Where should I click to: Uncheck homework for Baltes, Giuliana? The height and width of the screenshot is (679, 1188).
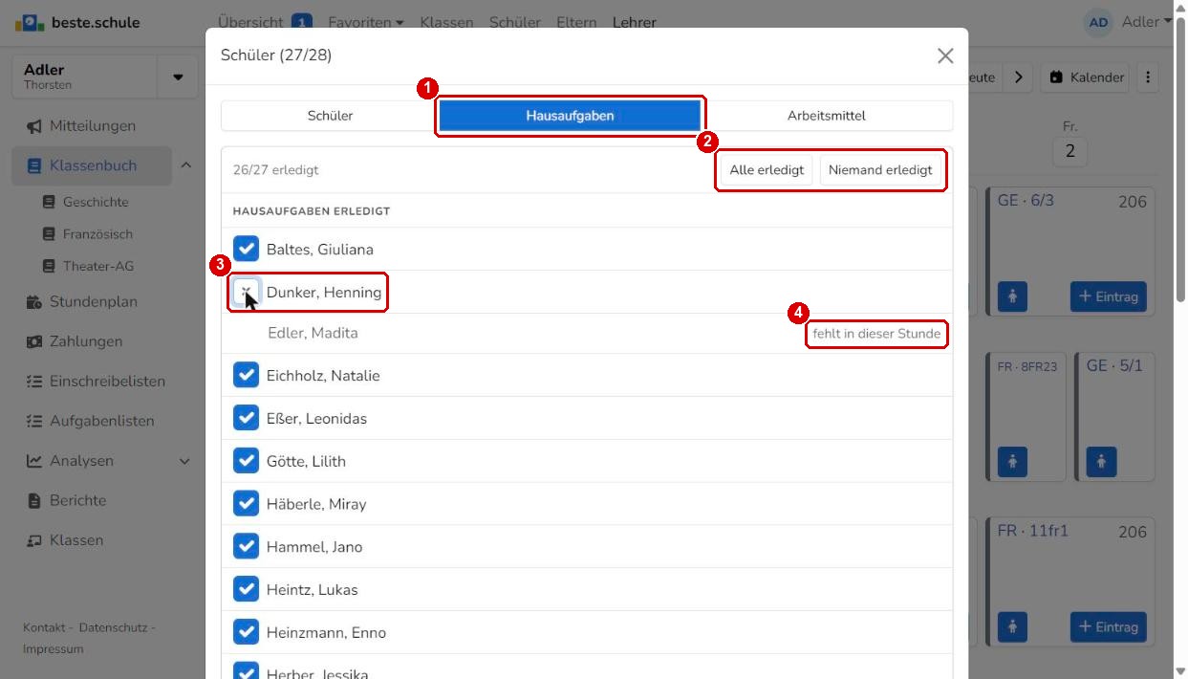[x=247, y=250]
